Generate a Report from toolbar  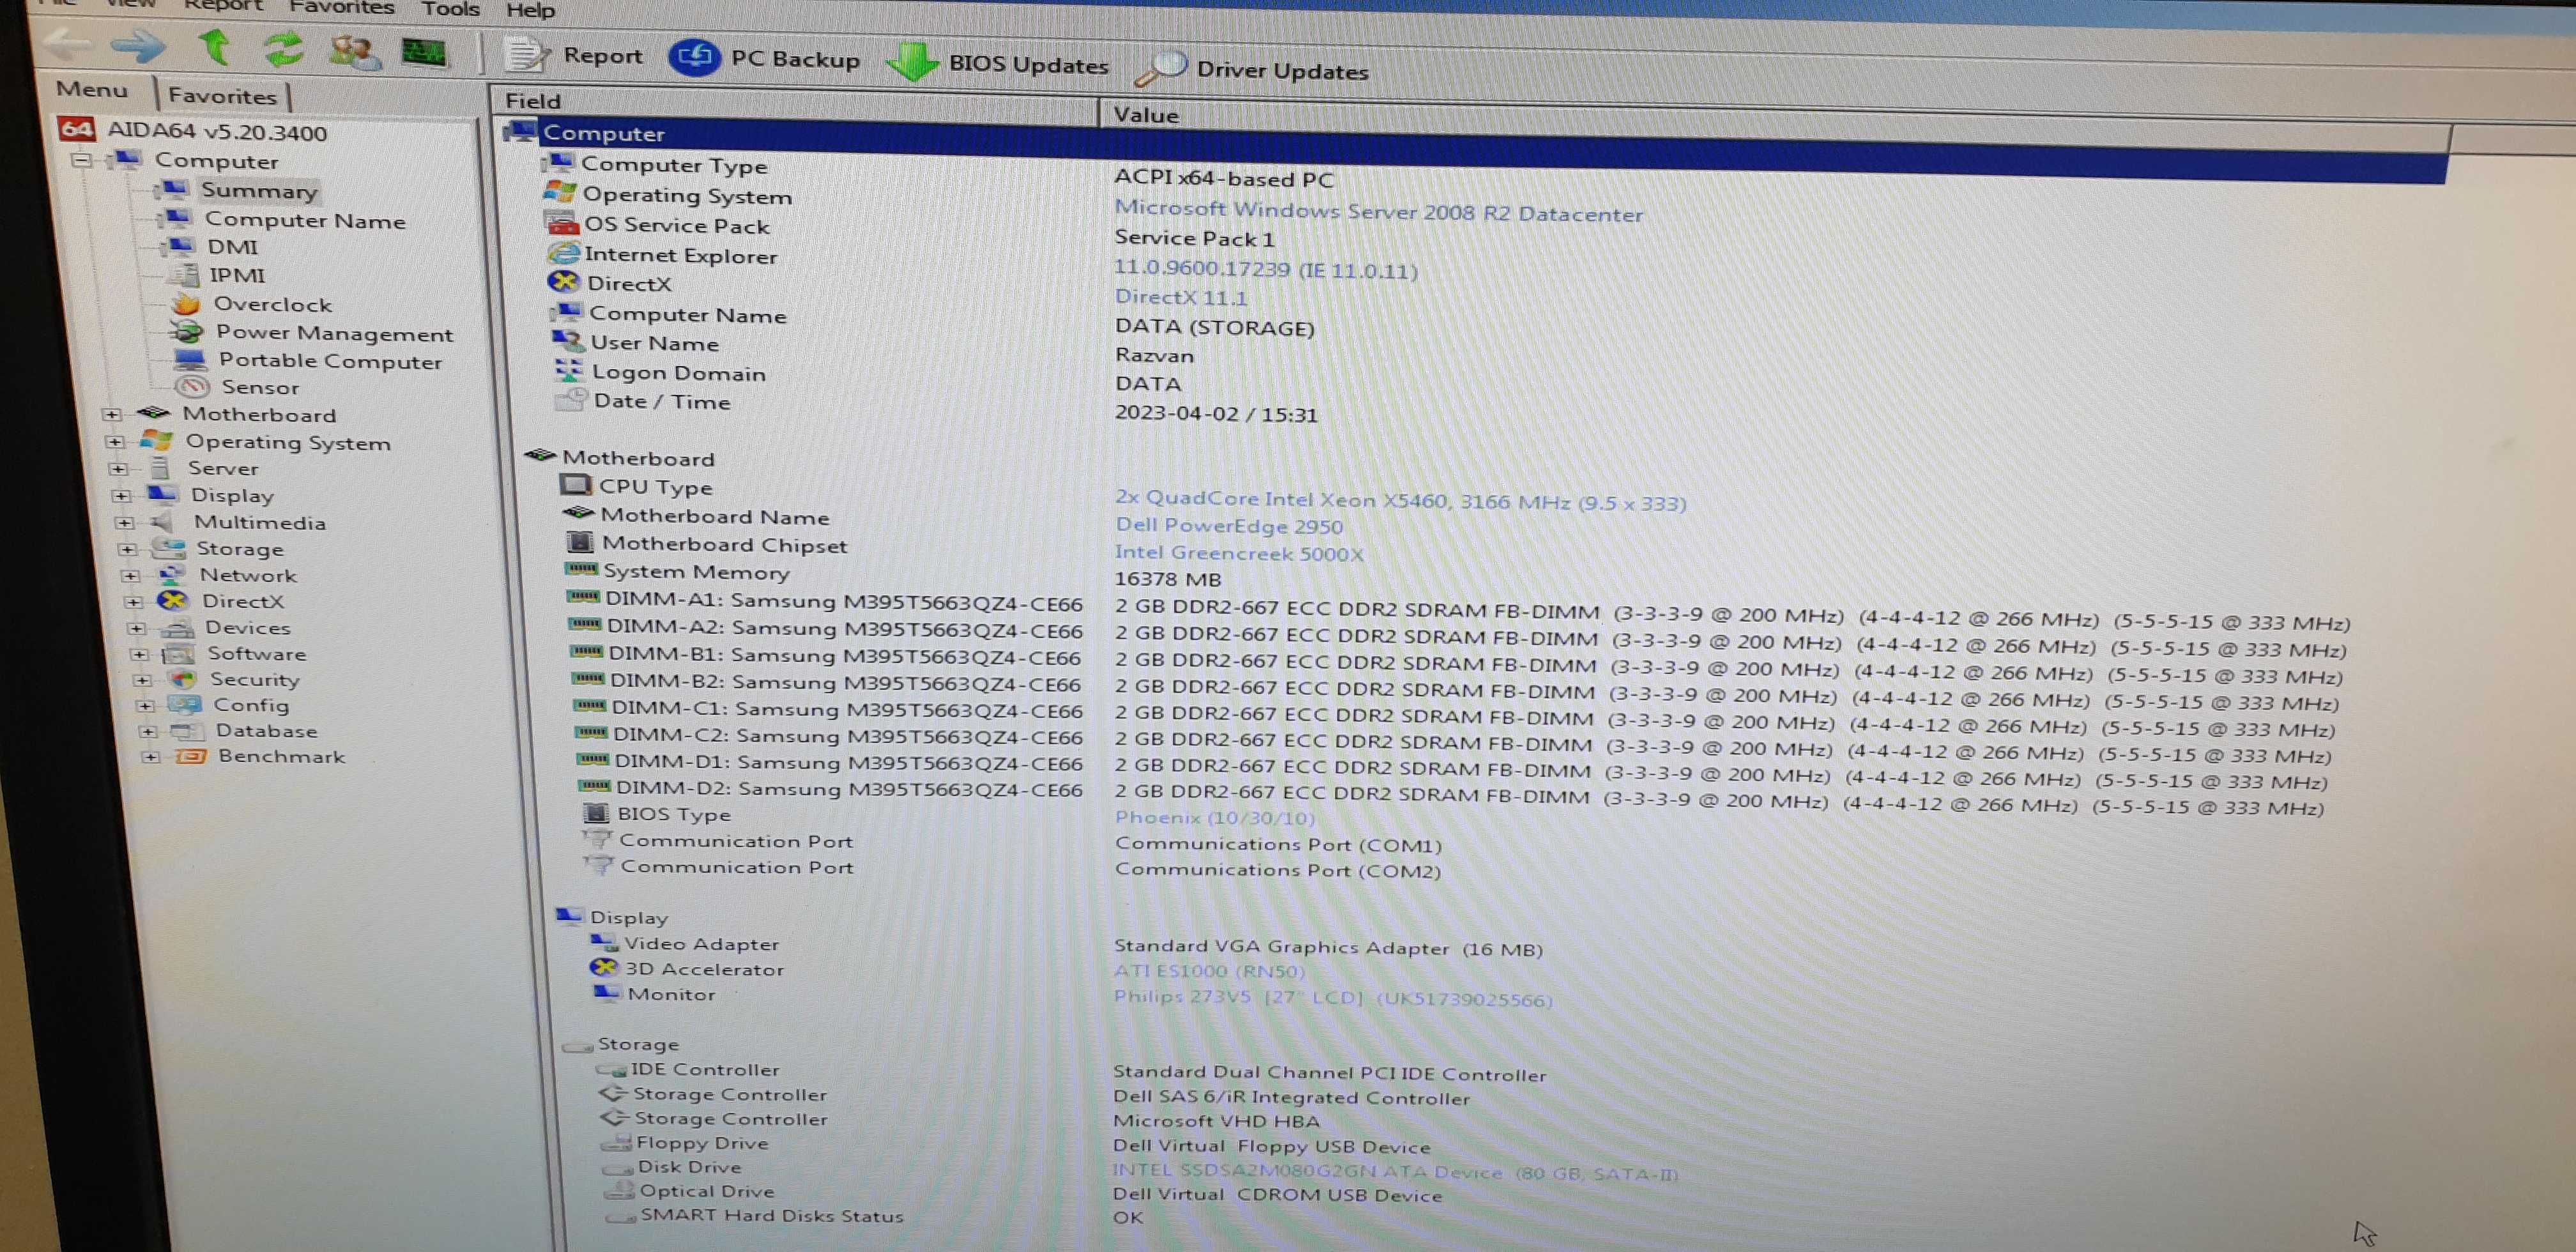point(574,55)
